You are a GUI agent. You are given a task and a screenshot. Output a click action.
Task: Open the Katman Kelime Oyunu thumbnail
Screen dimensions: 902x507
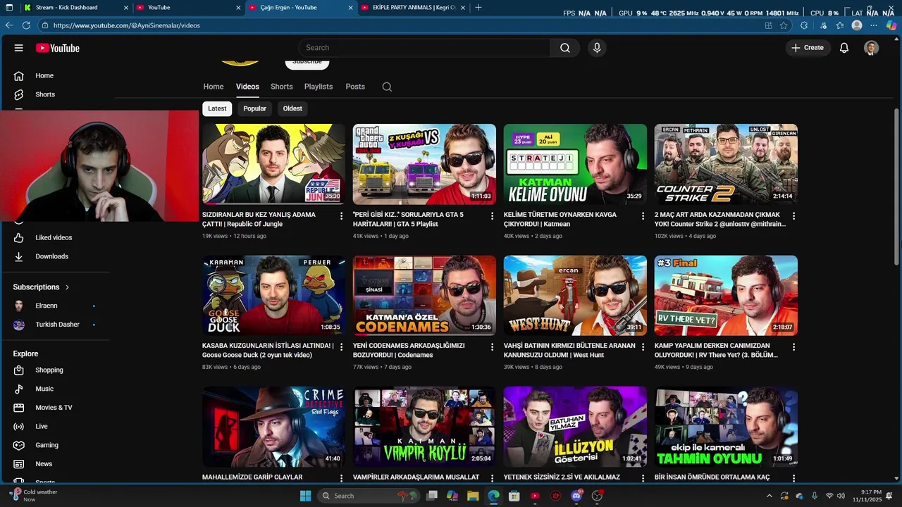pyautogui.click(x=575, y=164)
